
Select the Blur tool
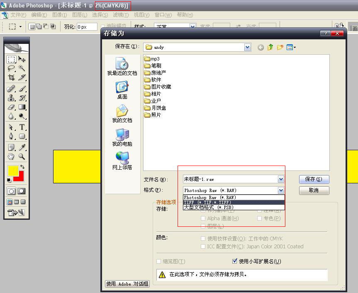[11, 116]
